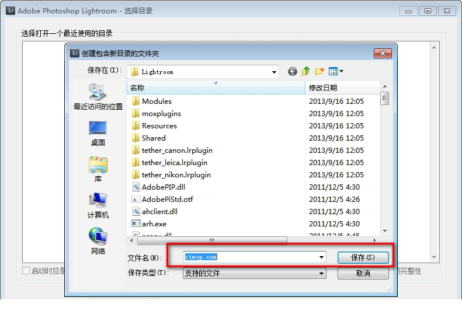Select the moxplugins folder icon
Viewport: 462px width, 311px height.
tap(136, 114)
